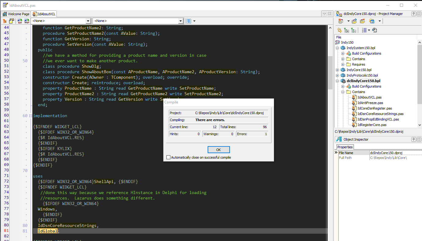Unpin the Object Inspector panel

point(413,139)
